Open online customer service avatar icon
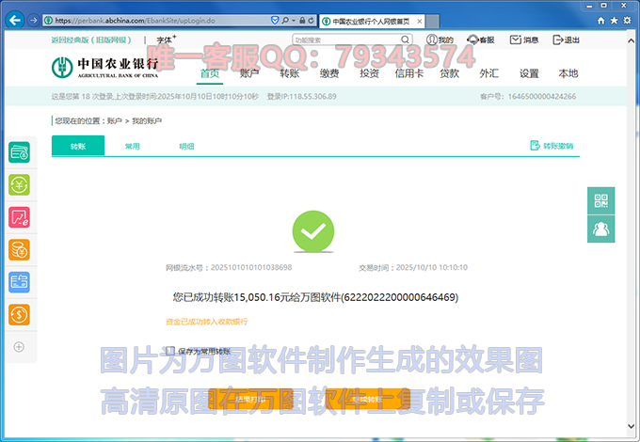 click(600, 229)
